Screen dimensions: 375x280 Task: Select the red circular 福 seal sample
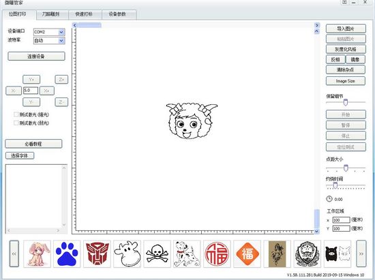217,253
